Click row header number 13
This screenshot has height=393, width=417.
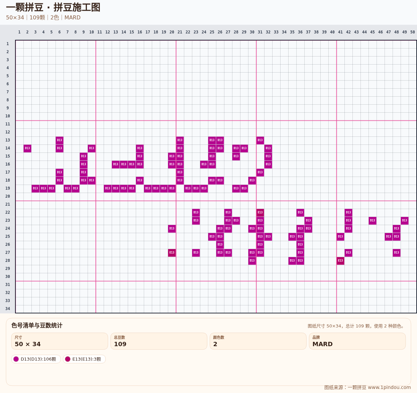8,140
